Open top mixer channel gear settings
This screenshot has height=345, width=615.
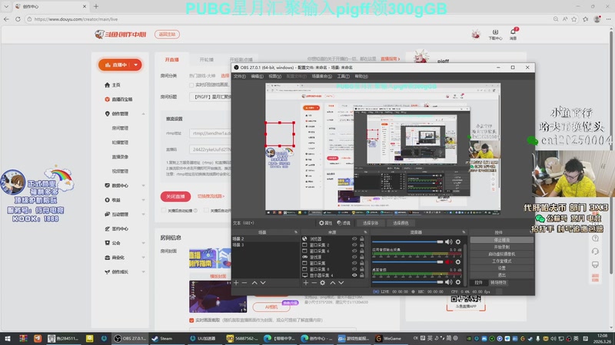[457, 242]
